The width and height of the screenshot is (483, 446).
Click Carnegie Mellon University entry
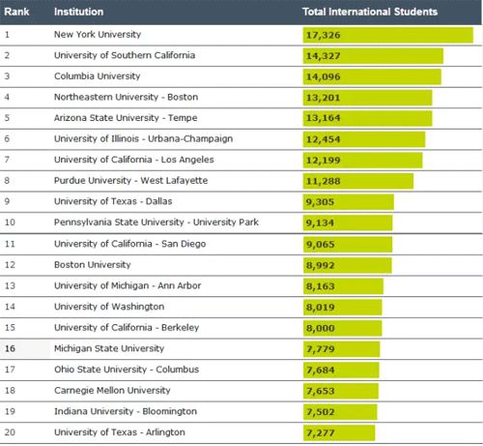click(112, 390)
